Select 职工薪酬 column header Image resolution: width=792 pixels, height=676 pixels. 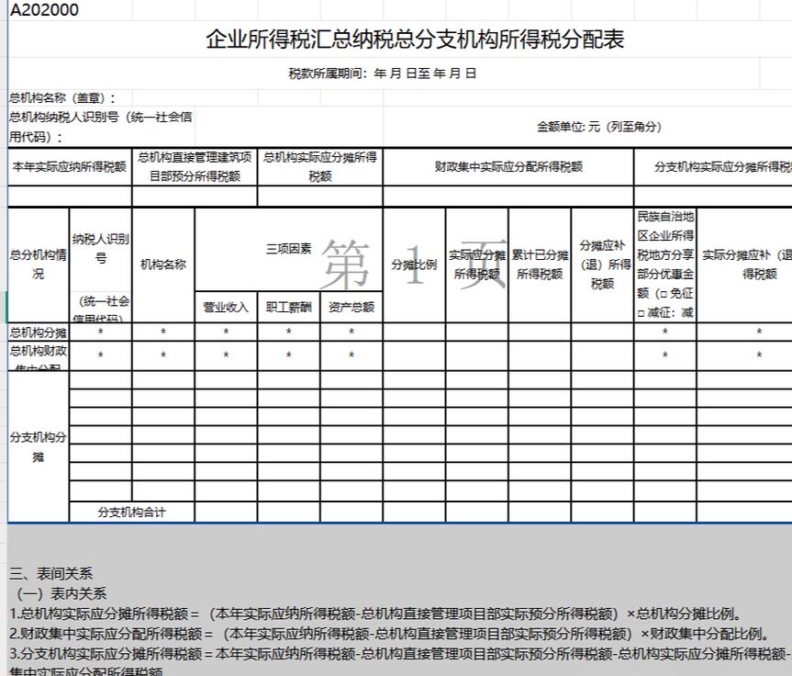point(288,307)
